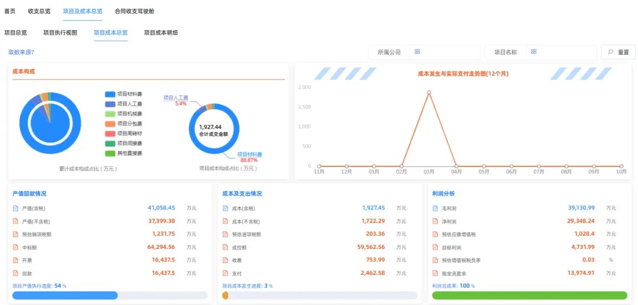Open the 项目名称 selector icon
This screenshot has width=638, height=305.
click(533, 52)
